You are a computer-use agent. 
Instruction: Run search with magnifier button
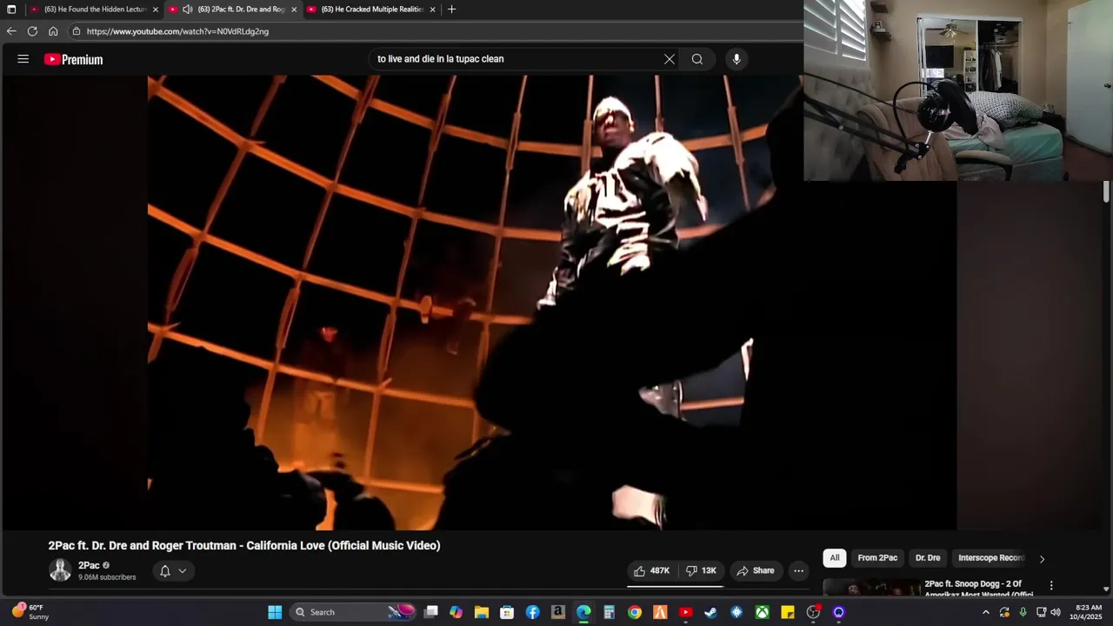point(697,59)
